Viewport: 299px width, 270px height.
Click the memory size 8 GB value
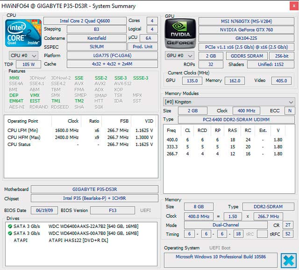199,207
